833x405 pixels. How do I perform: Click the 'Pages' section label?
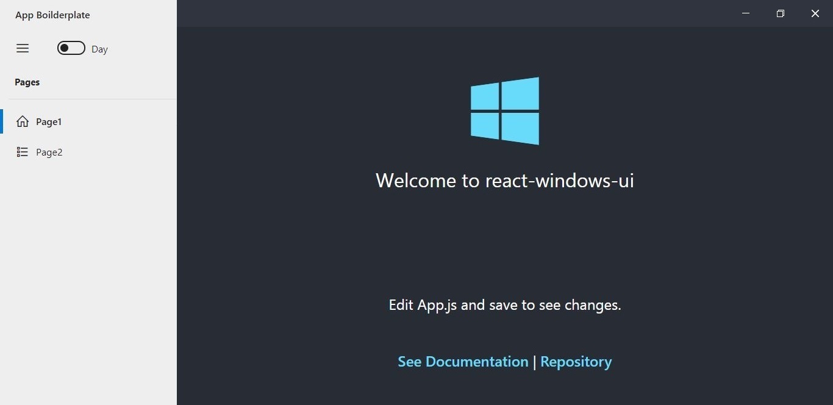tap(27, 82)
